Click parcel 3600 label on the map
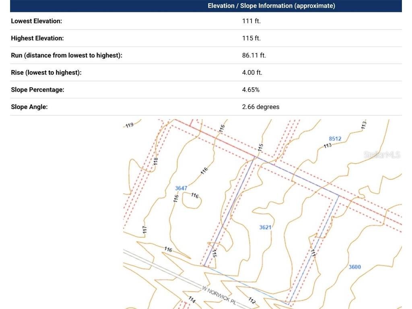Screen dimensions: 412x309 click(x=354, y=267)
